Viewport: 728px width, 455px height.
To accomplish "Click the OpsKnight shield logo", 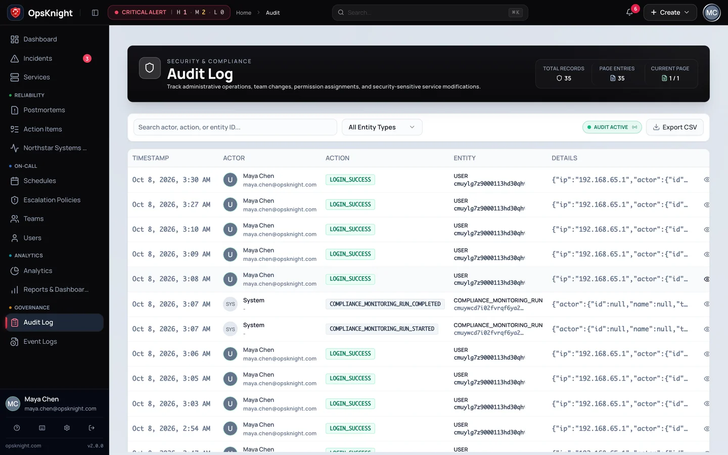I will [x=16, y=13].
